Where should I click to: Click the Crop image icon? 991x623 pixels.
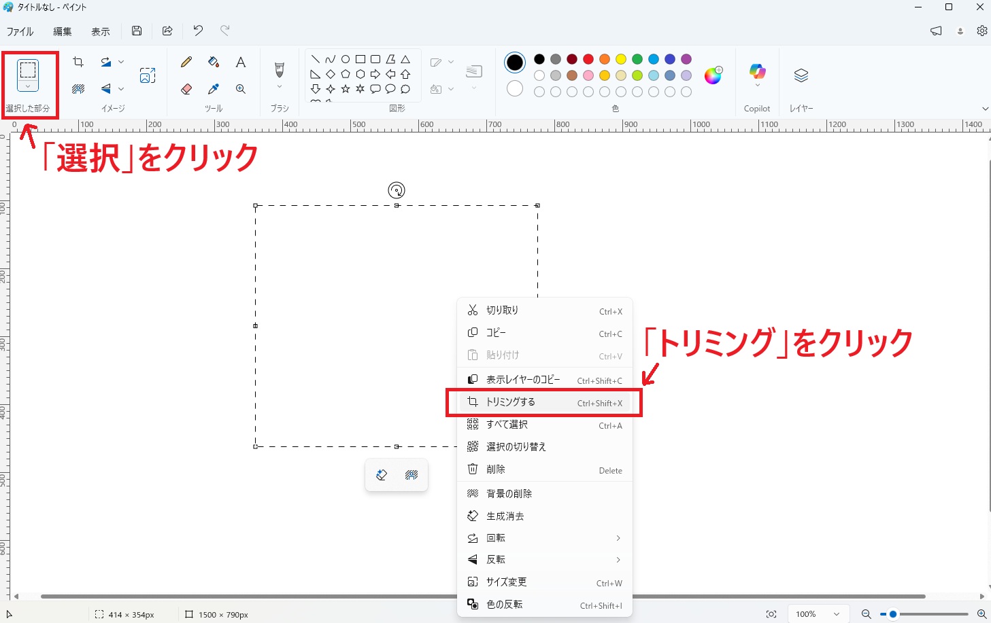pos(78,62)
